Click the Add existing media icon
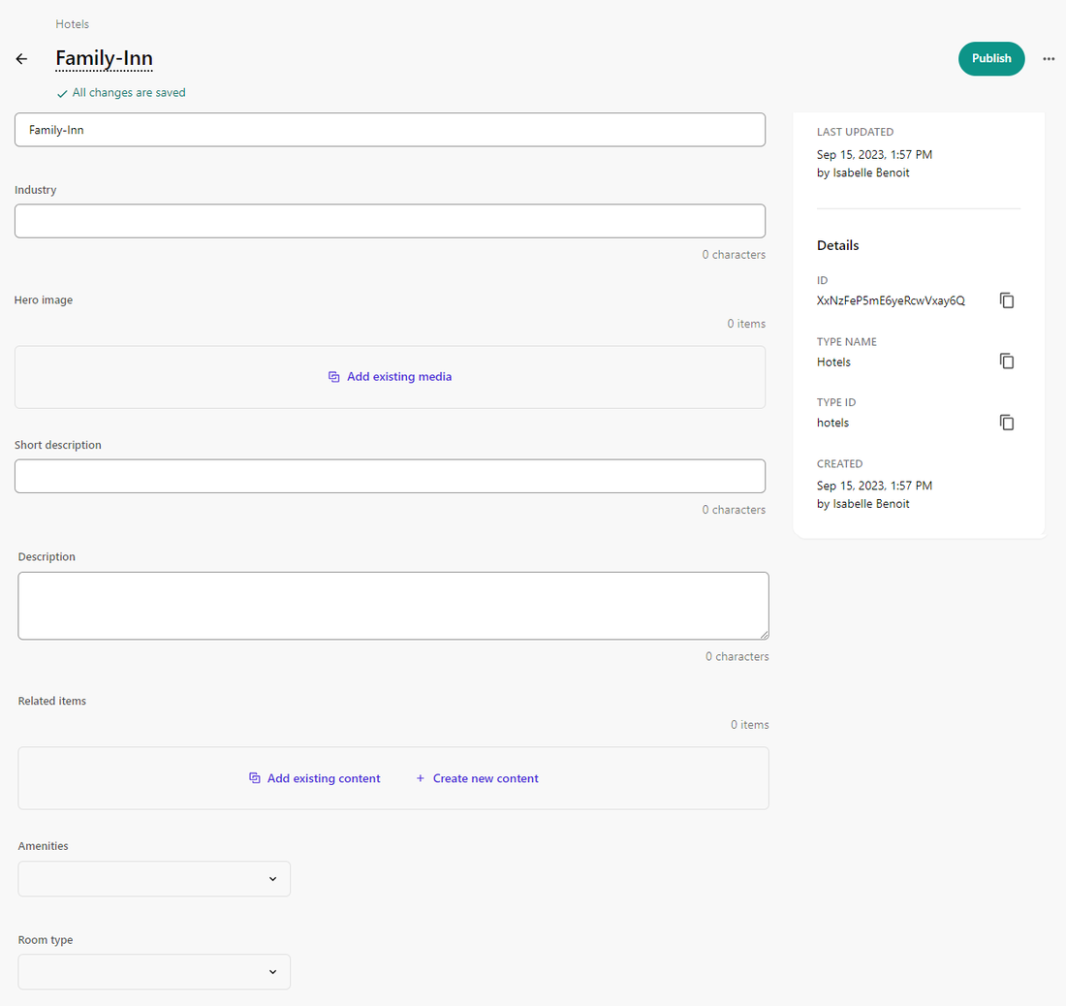Screen dimensions: 1066x1006 click(334, 377)
